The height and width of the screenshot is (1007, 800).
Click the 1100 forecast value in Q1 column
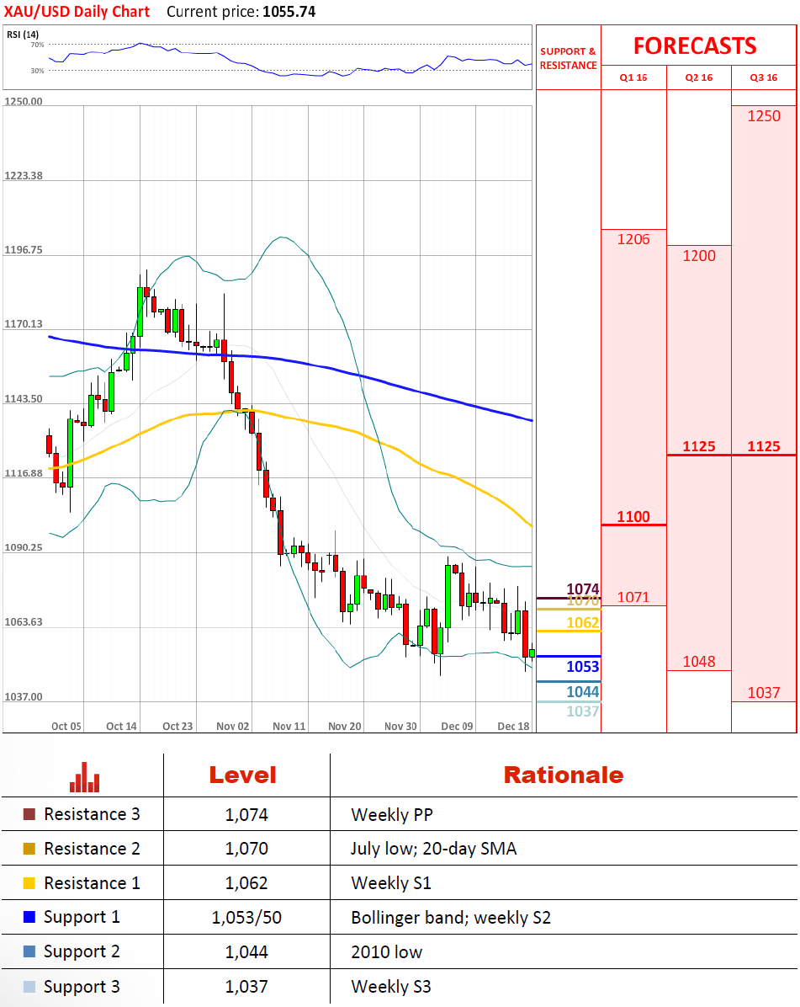[633, 517]
